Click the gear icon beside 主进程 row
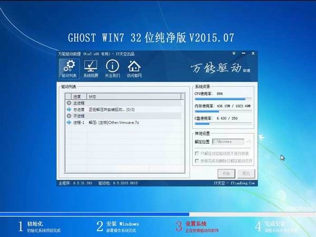316x237 pixels. (x=69, y=103)
